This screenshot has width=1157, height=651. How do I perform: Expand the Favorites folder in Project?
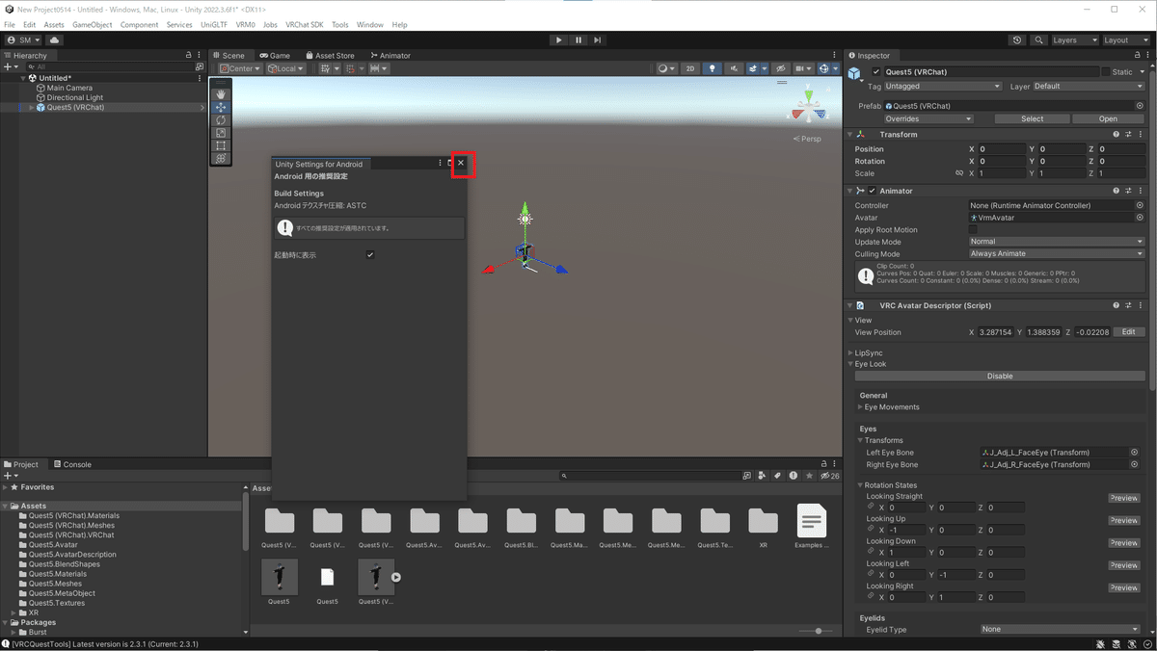click(x=5, y=487)
